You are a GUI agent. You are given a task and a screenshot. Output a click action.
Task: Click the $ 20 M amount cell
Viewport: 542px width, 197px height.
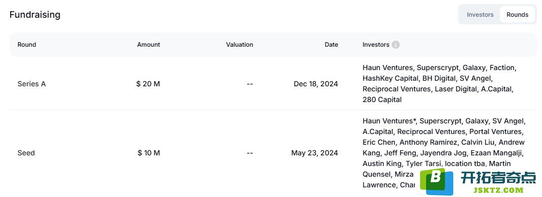click(x=148, y=84)
